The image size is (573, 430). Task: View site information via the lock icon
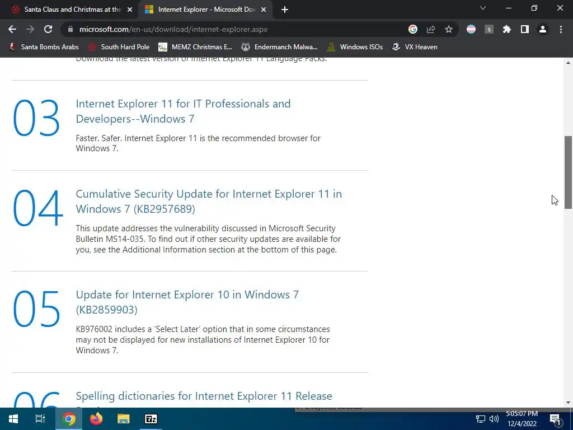71,29
